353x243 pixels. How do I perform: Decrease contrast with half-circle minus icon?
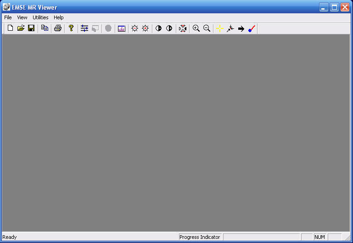click(158, 28)
